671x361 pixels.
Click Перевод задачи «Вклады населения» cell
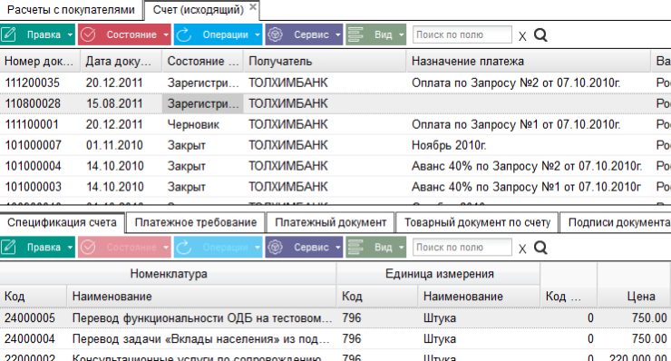[201, 338]
